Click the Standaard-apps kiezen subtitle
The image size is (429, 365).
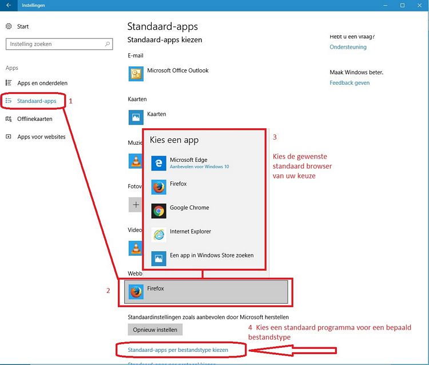(165, 40)
